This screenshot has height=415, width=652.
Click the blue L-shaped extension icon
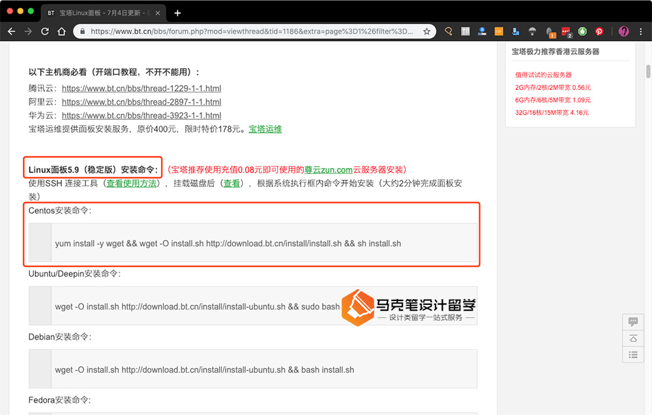[x=516, y=31]
